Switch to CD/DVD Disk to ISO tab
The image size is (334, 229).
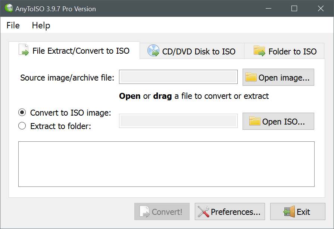[192, 51]
